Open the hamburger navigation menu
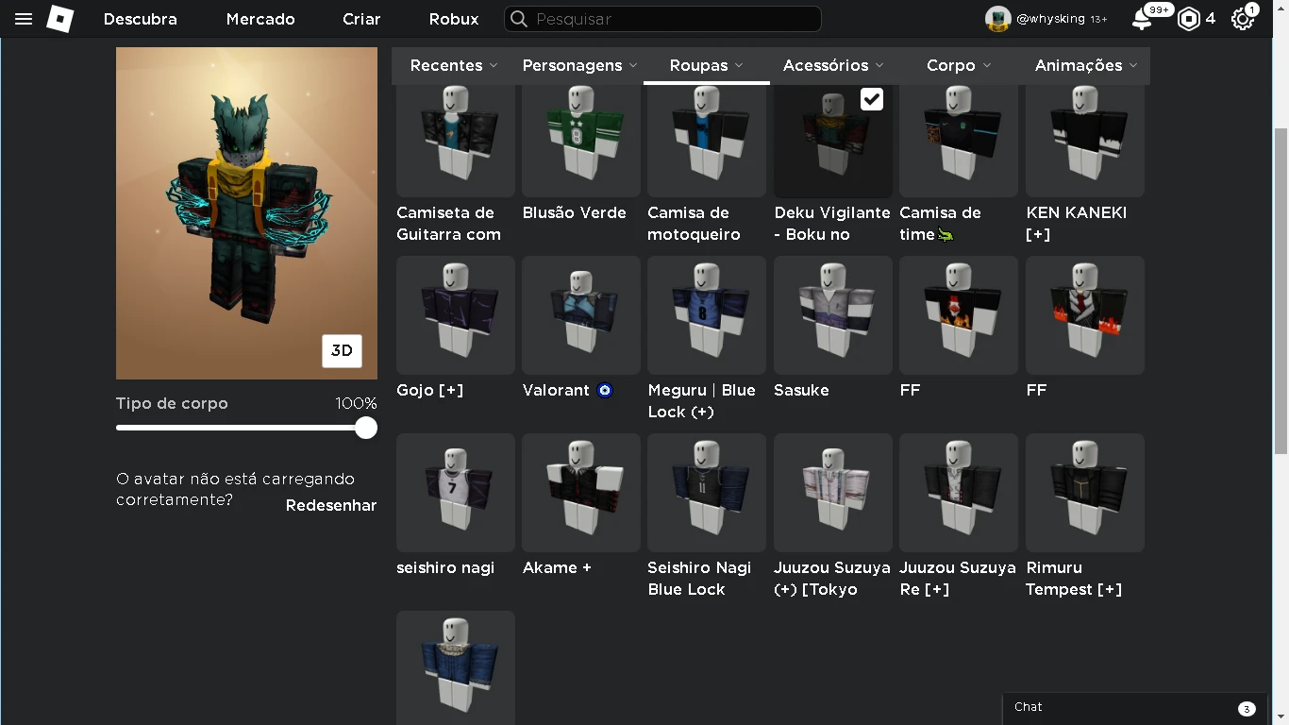1289x725 pixels. point(24,19)
